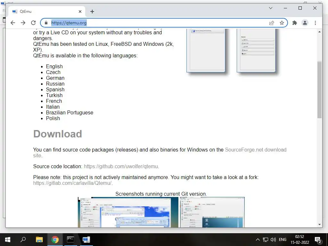Open network status tray icon

click(x=266, y=240)
